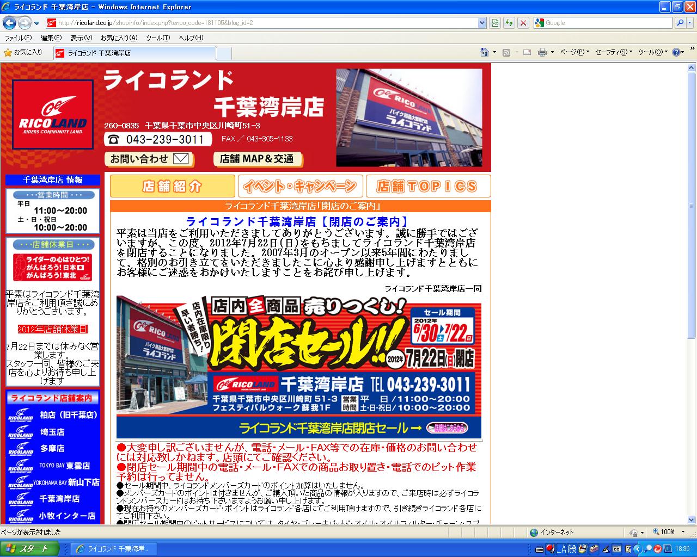Open the 表示(V) menu
697x557 pixels.
(81, 38)
